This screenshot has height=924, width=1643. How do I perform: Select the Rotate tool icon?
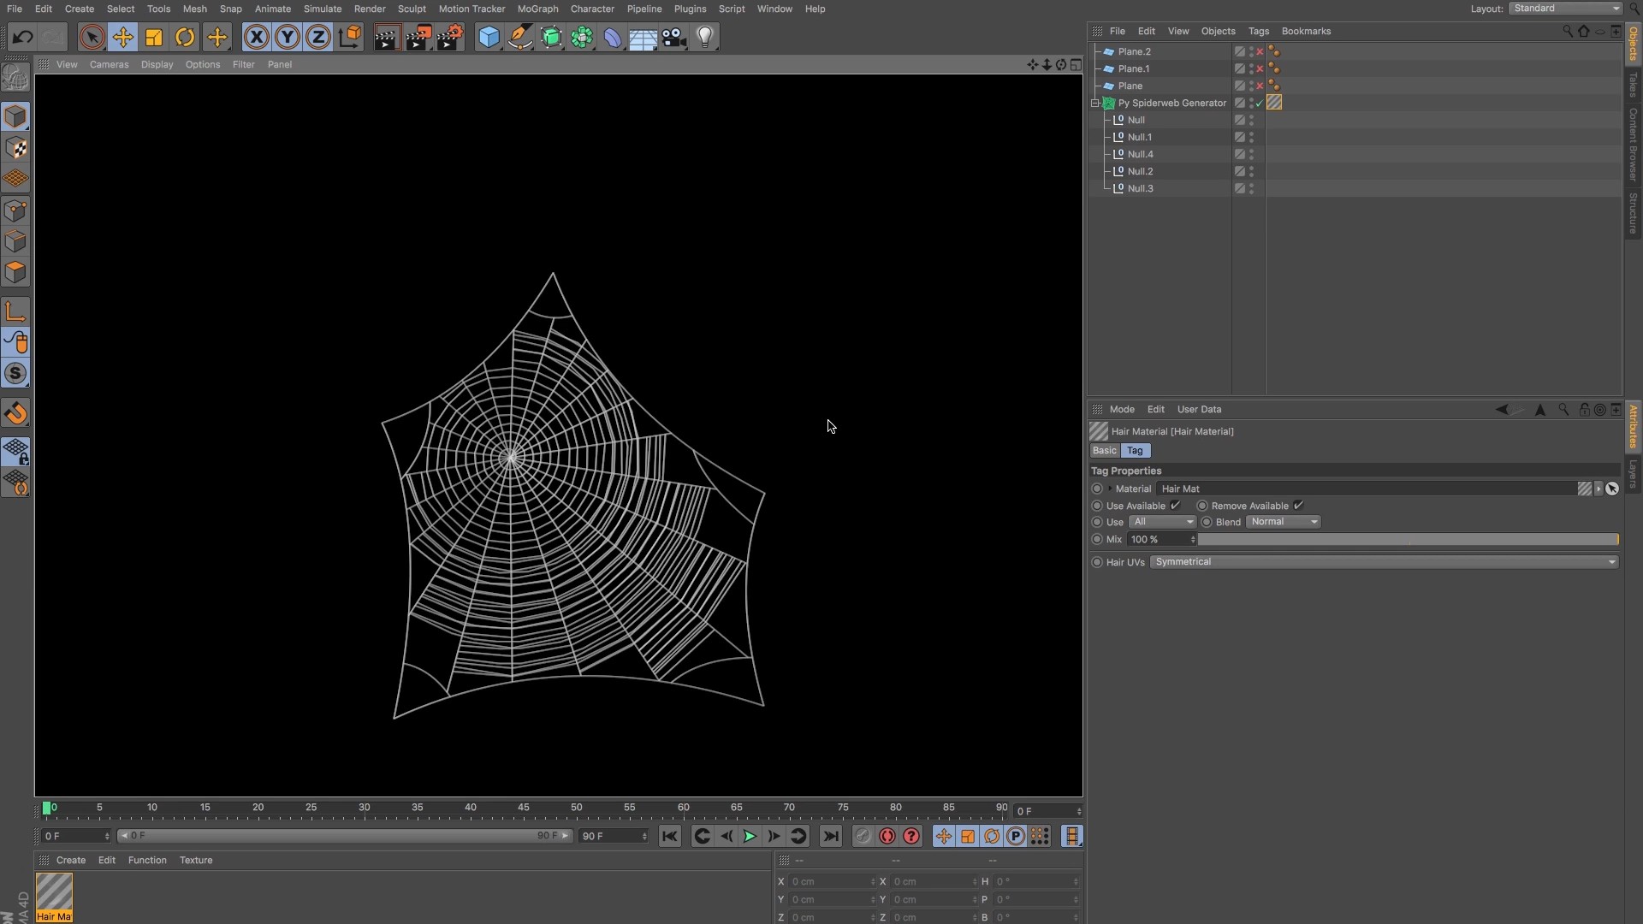(185, 37)
